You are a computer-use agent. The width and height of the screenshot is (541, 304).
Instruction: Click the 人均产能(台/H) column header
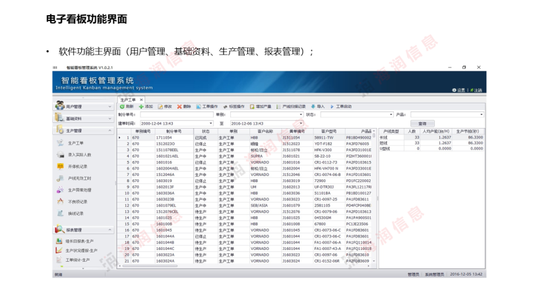point(435,131)
